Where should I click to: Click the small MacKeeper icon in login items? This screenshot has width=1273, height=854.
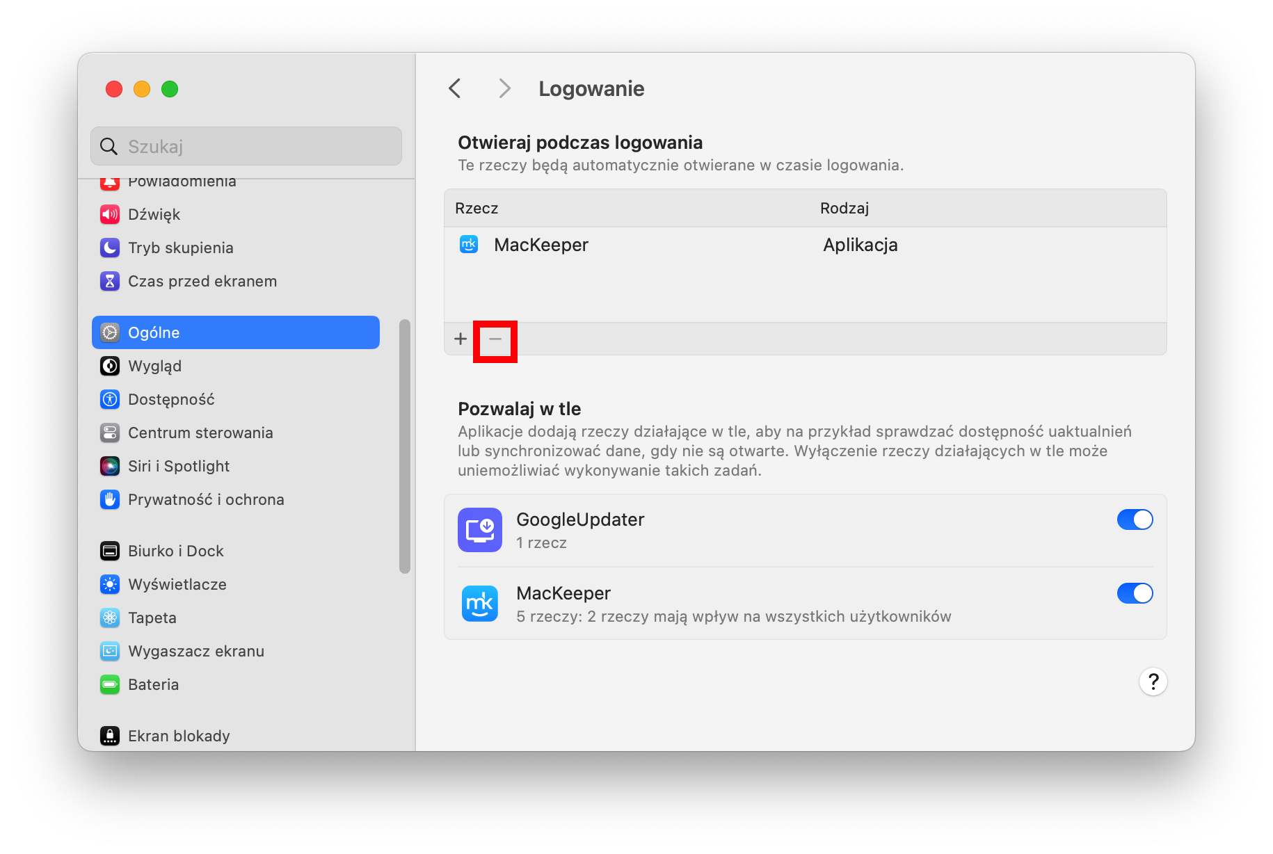tap(469, 245)
